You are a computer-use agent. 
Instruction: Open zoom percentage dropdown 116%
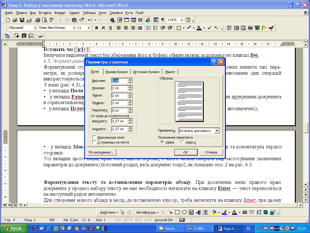click(x=182, y=20)
